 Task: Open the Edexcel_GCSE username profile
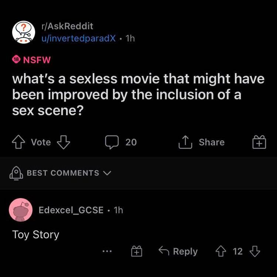pyautogui.click(x=71, y=210)
